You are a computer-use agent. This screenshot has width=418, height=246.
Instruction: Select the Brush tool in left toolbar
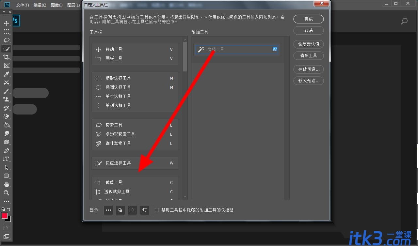point(6,91)
